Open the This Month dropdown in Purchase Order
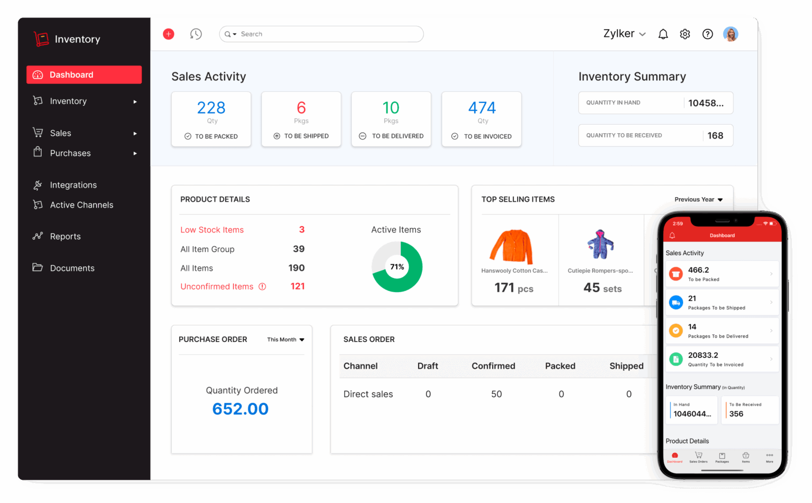 pos(286,340)
